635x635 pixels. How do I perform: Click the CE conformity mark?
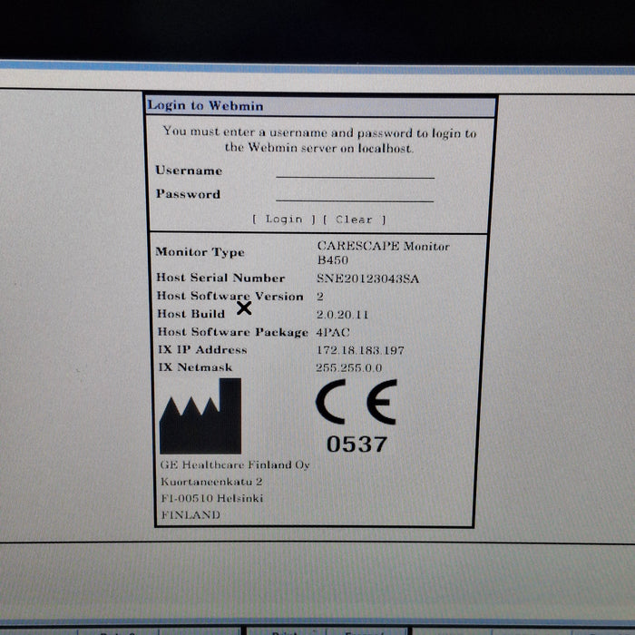pos(356,402)
